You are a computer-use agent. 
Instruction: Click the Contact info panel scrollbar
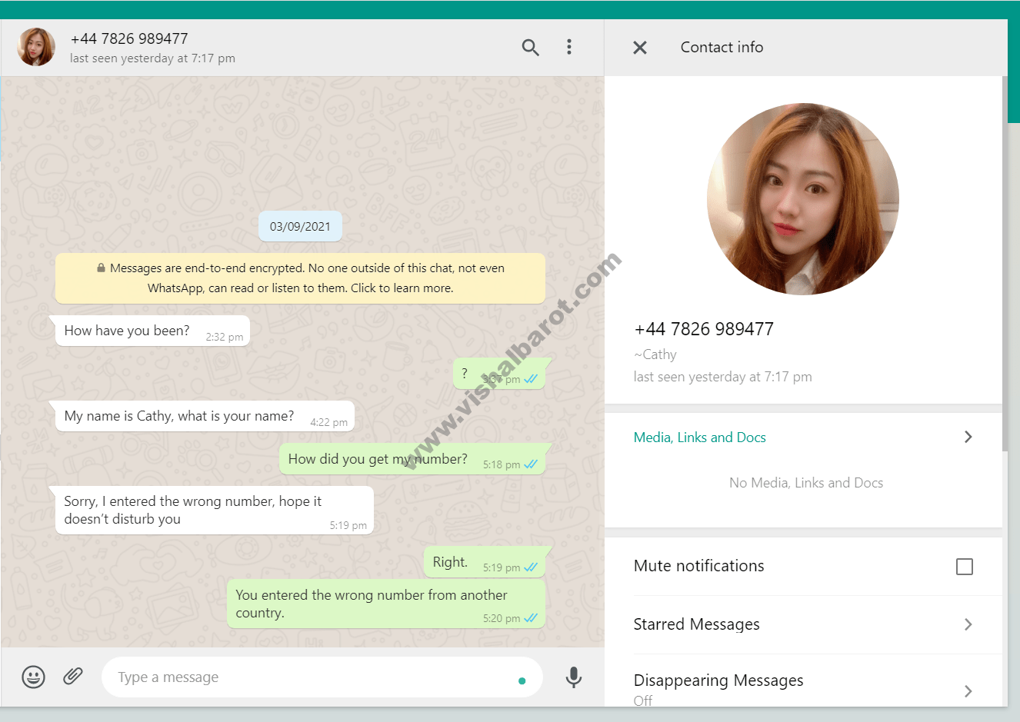(1005, 264)
